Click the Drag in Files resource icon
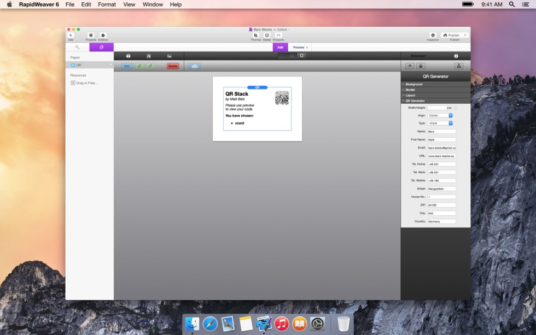 (x=73, y=83)
